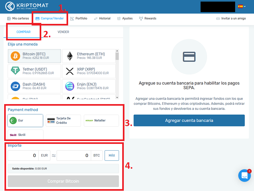This screenshot has width=254, height=191.
Task: Click the Historial arrows icon
Action: tap(96, 18)
